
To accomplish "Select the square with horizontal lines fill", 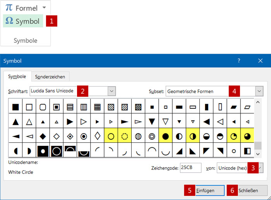I will click(70, 107).
